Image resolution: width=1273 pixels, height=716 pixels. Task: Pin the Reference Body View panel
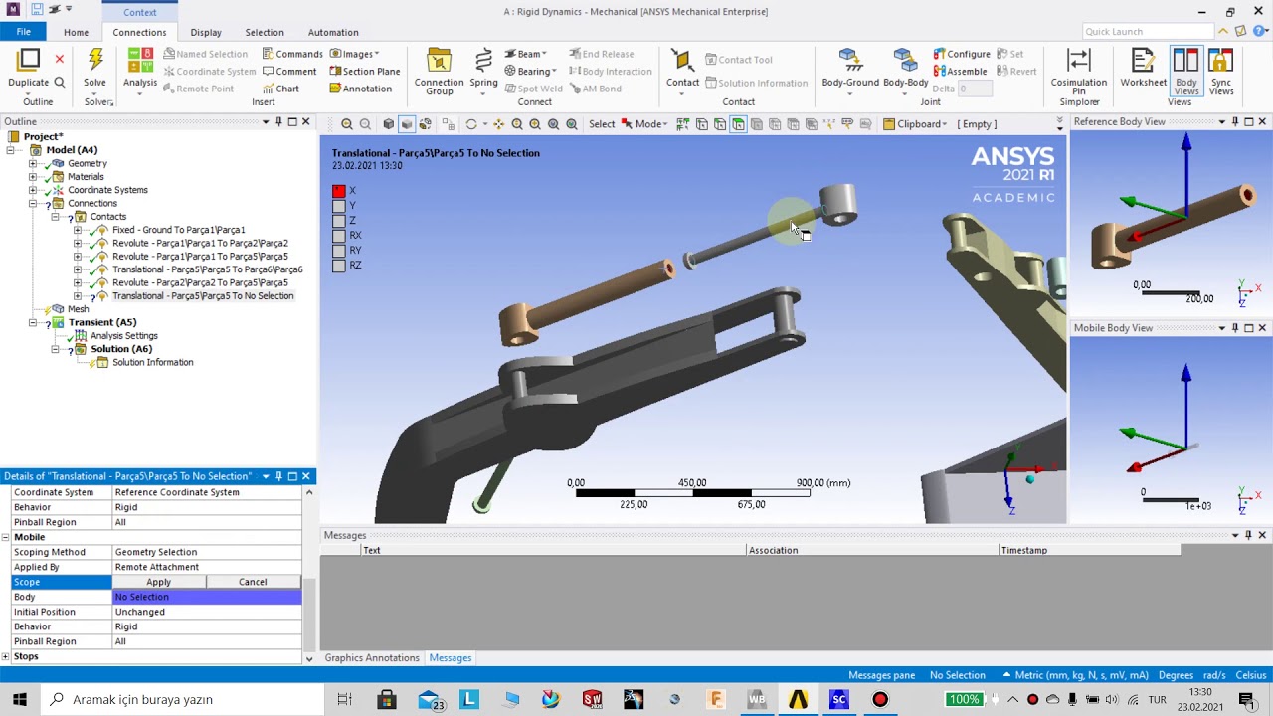tap(1234, 121)
